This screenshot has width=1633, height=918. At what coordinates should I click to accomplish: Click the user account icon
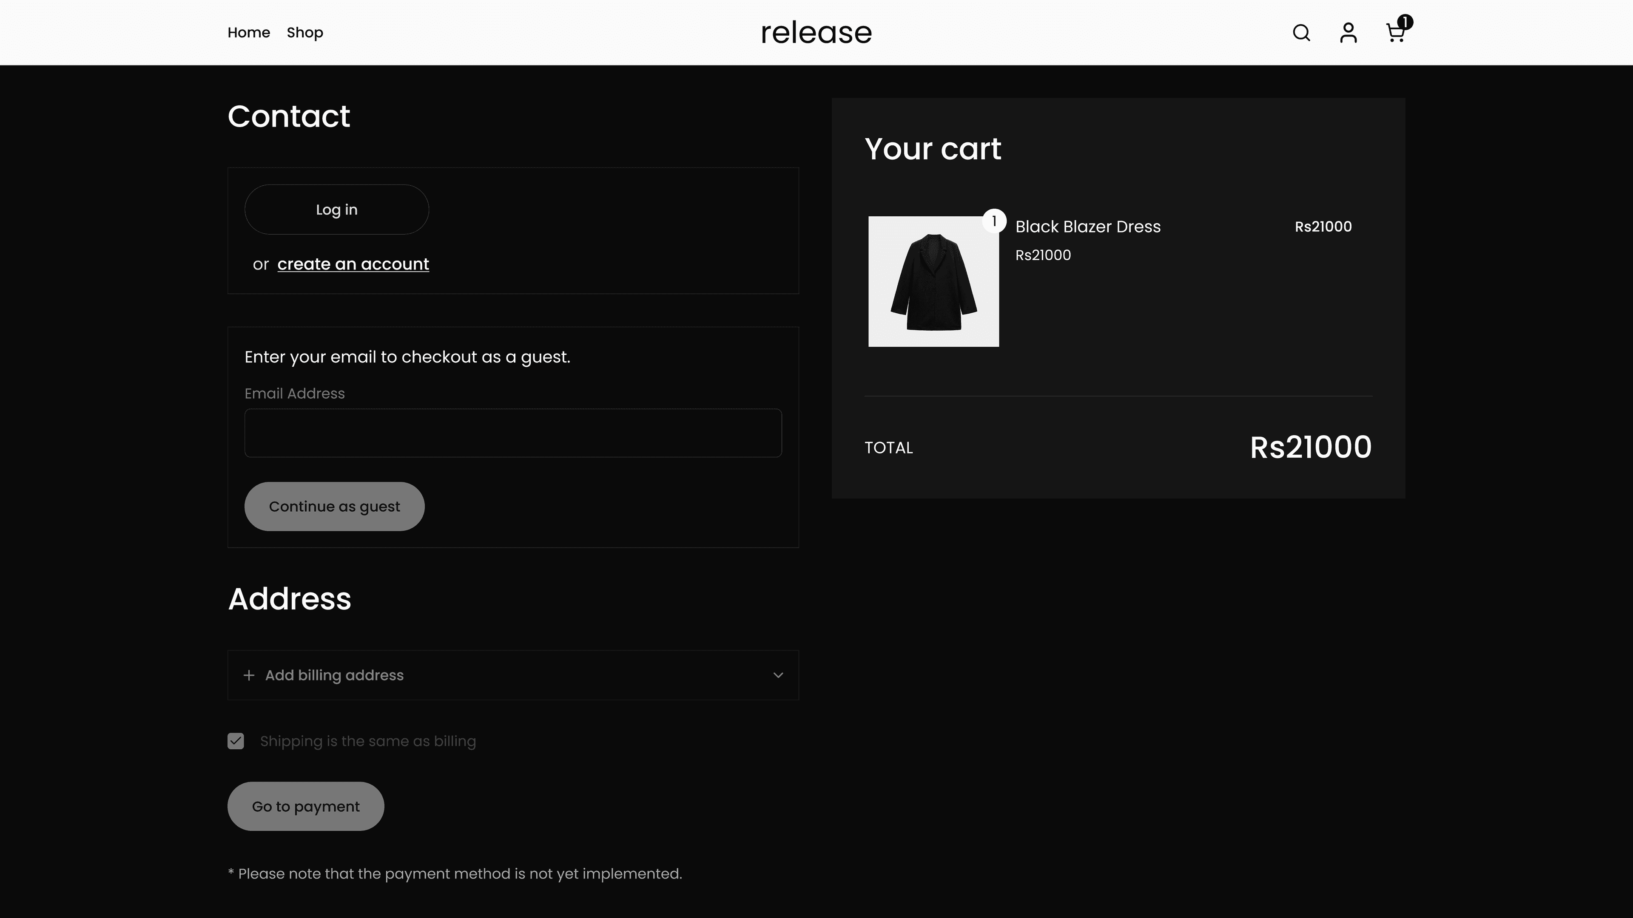click(x=1348, y=33)
